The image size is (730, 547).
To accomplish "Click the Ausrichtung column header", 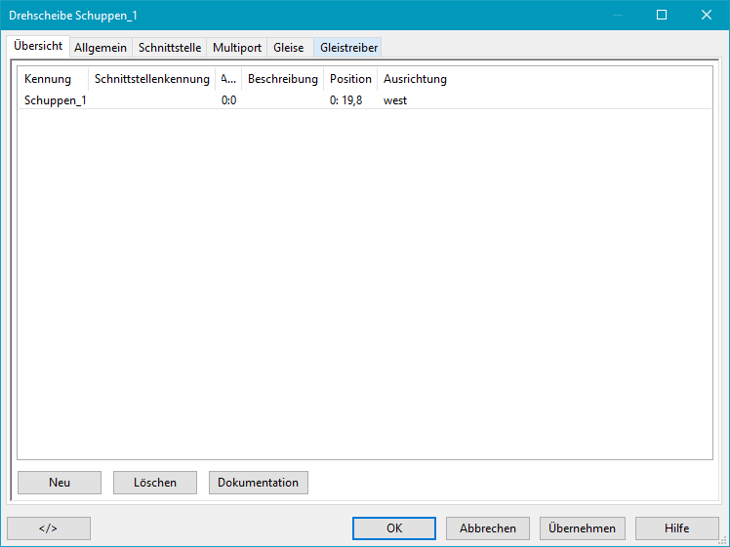I will pyautogui.click(x=415, y=79).
